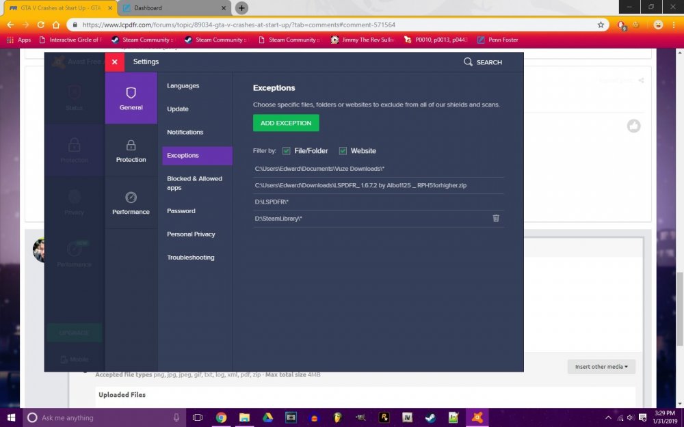Click the green ADD EXCEPTION button
The width and height of the screenshot is (684, 427).
(286, 123)
